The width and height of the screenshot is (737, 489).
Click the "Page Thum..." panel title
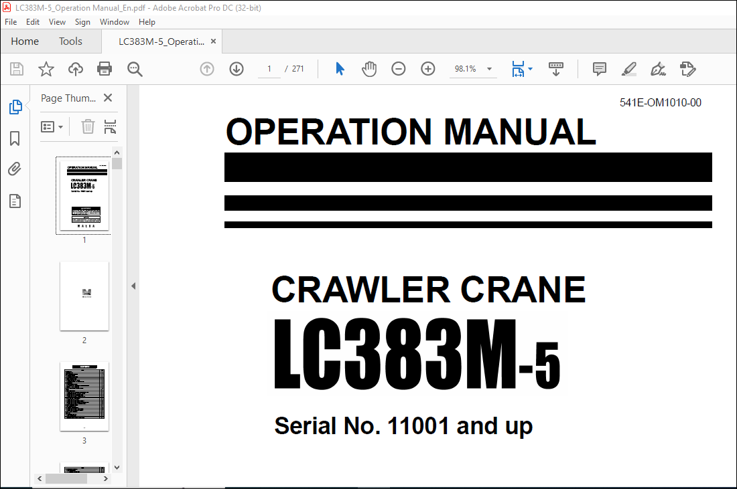click(68, 98)
